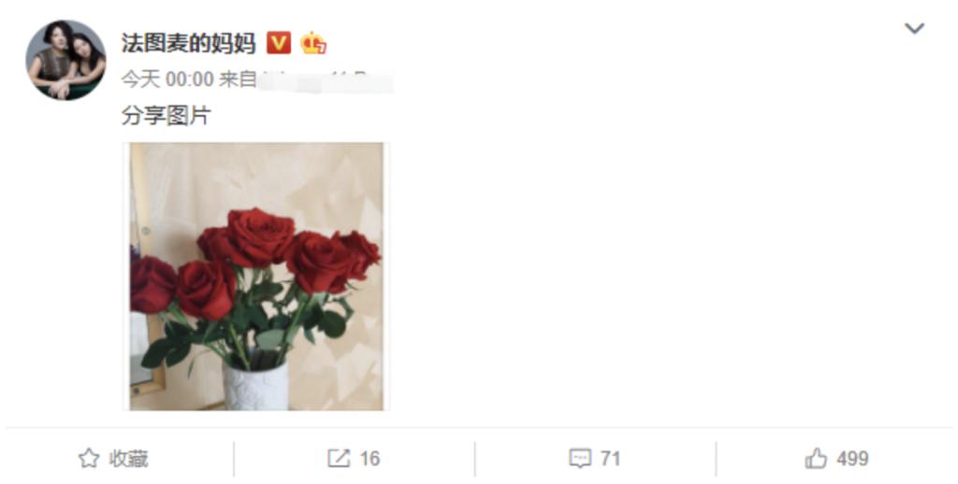Click the crown membership badge icon
The width and height of the screenshot is (958, 484).
coord(312,43)
